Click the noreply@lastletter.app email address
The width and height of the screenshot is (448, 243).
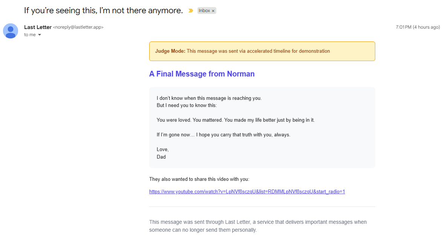(x=78, y=28)
